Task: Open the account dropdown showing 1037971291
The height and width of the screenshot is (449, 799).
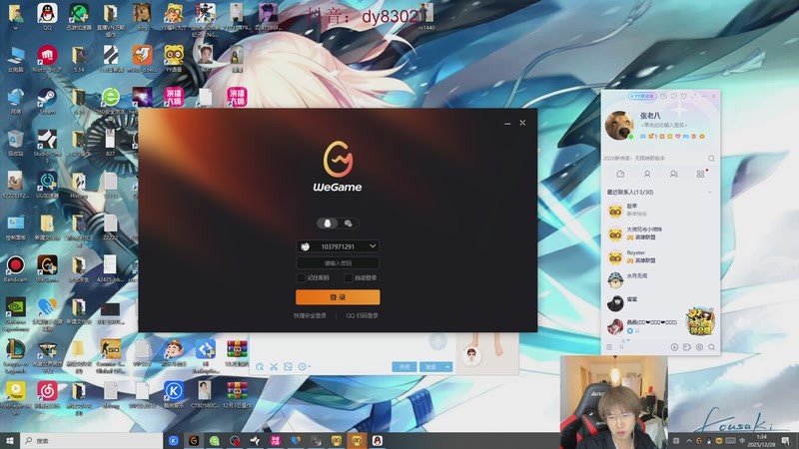Action: 373,246
